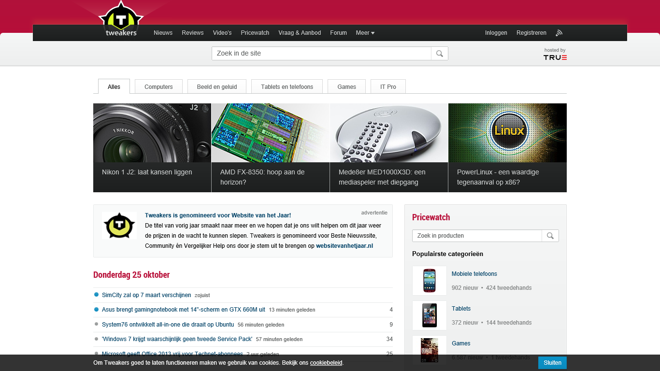Image resolution: width=660 pixels, height=371 pixels.
Task: Open the RSS feed icon
Action: coord(559,33)
